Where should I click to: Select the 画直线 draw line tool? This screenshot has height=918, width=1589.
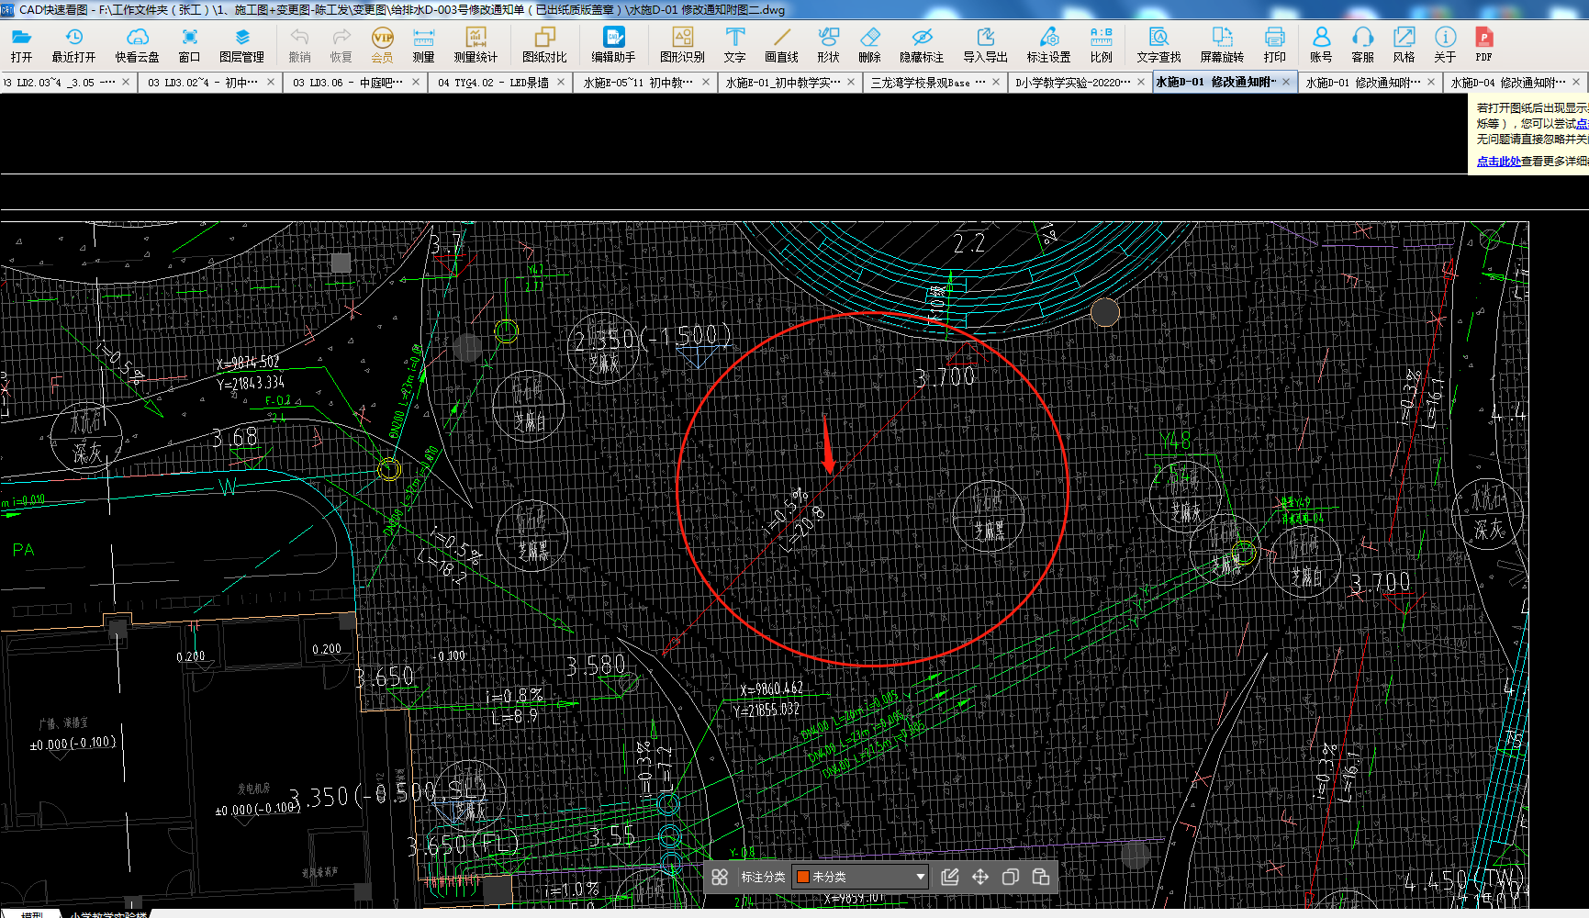pyautogui.click(x=781, y=45)
